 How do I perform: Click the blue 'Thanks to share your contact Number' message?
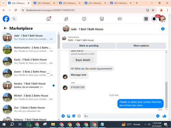click(141, 103)
